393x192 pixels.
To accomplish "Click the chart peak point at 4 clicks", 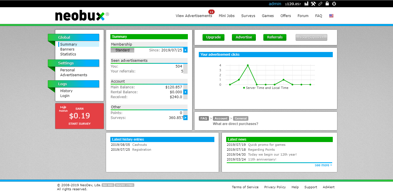I will click(x=248, y=65).
